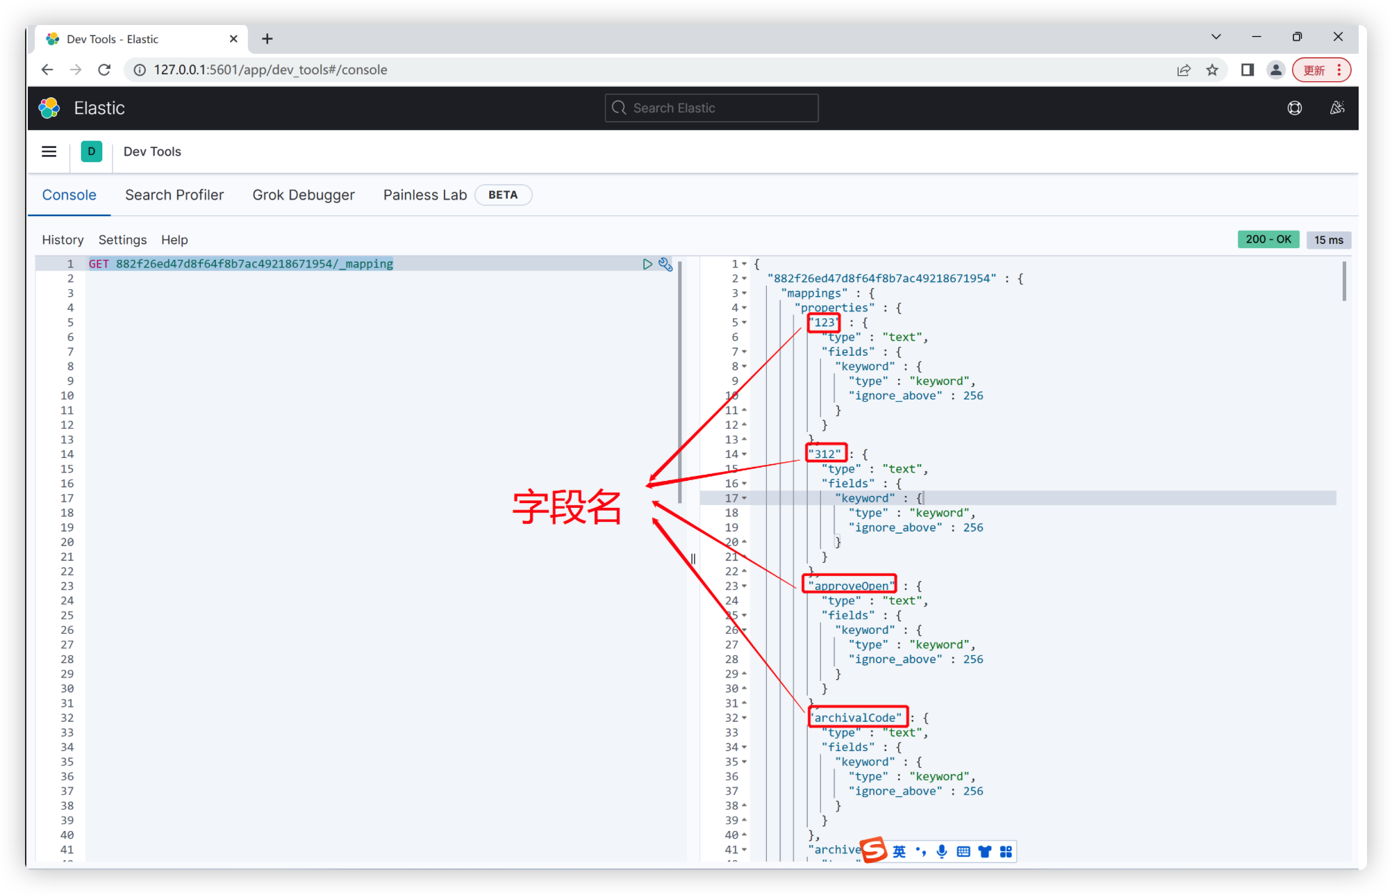Click the "312" field name in output
The image size is (1392, 895).
825,454
